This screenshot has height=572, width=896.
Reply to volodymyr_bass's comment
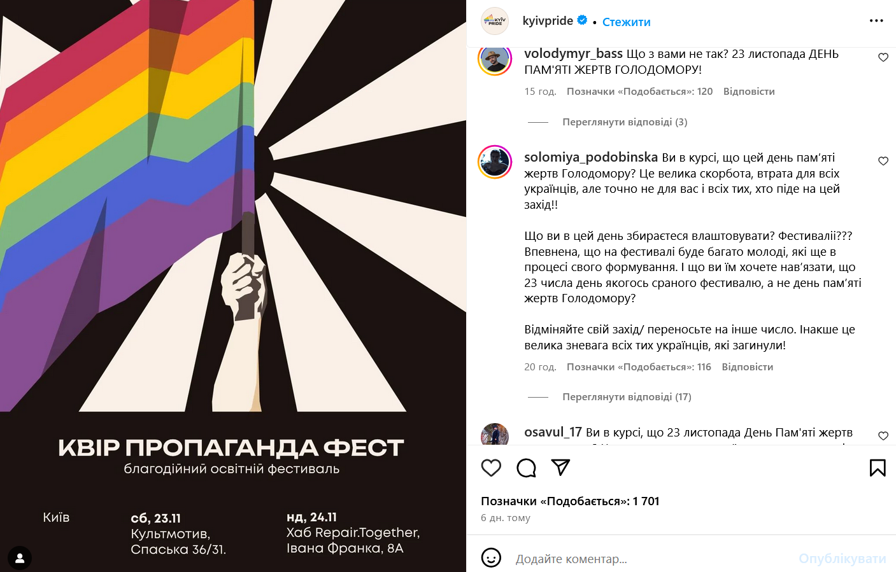[748, 92]
